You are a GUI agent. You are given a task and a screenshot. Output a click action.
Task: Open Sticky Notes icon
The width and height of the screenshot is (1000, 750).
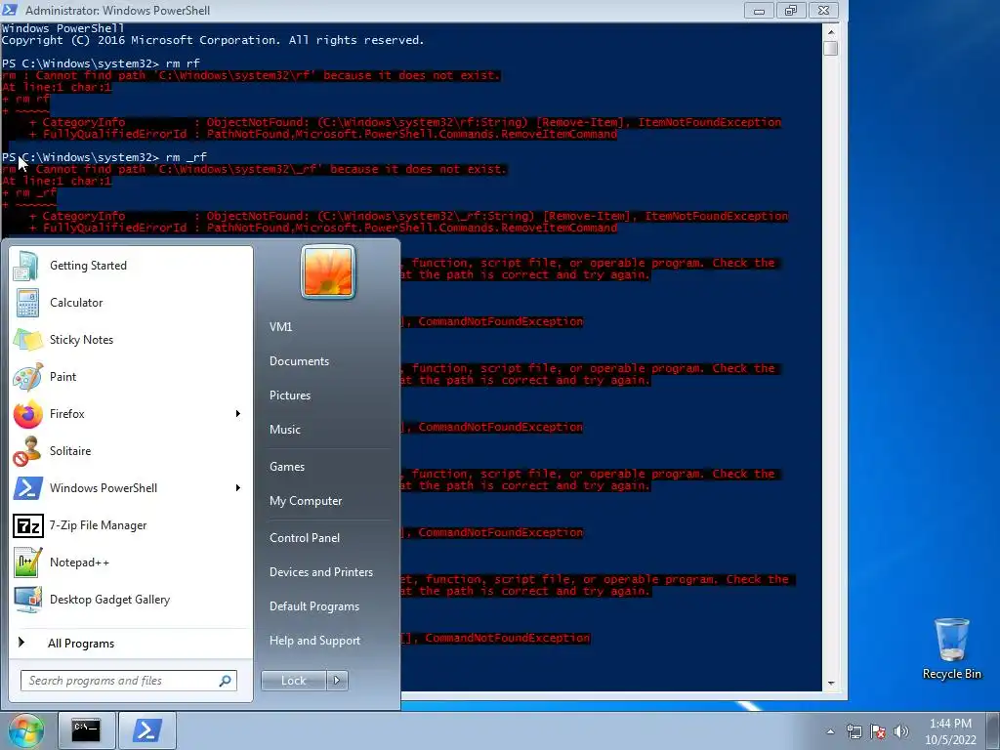coord(27,339)
